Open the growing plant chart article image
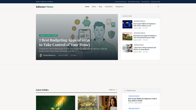This screenshot has height=110, width=196. 55,103
